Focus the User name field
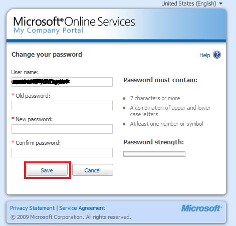This screenshot has width=236, height=226. 62,82
